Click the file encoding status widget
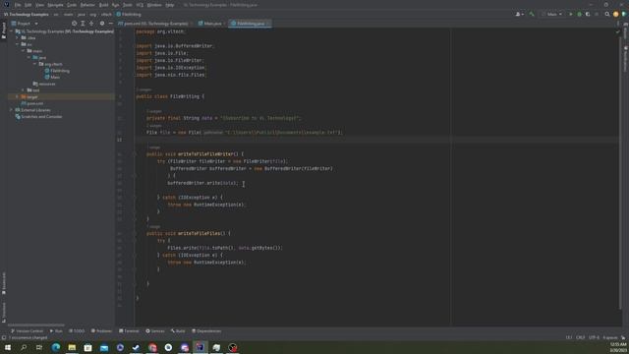 pos(594,337)
